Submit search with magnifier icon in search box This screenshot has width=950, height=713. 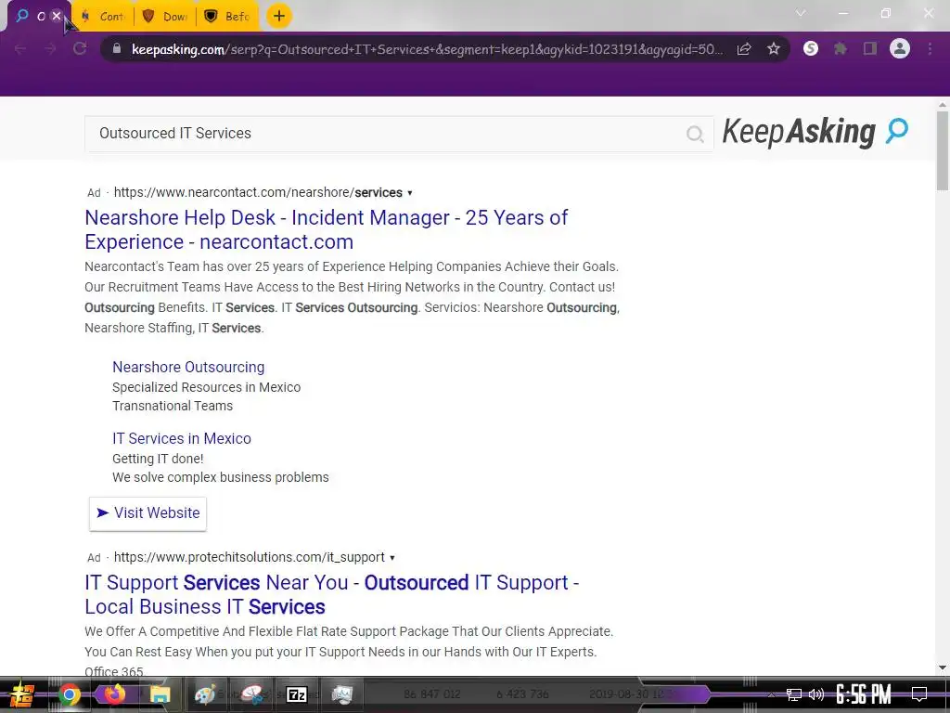click(x=696, y=134)
